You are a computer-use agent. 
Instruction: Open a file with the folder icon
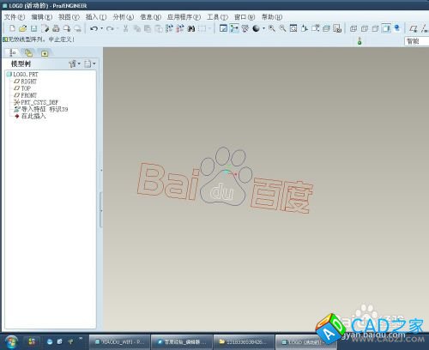point(23,28)
